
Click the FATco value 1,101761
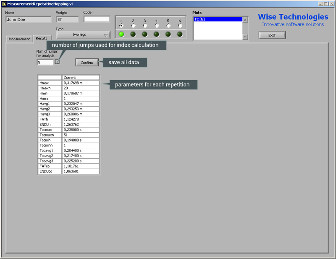(x=81, y=166)
